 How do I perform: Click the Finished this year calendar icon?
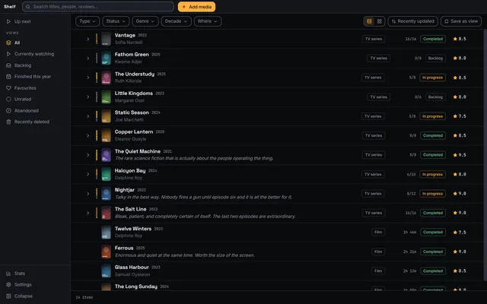click(8, 77)
